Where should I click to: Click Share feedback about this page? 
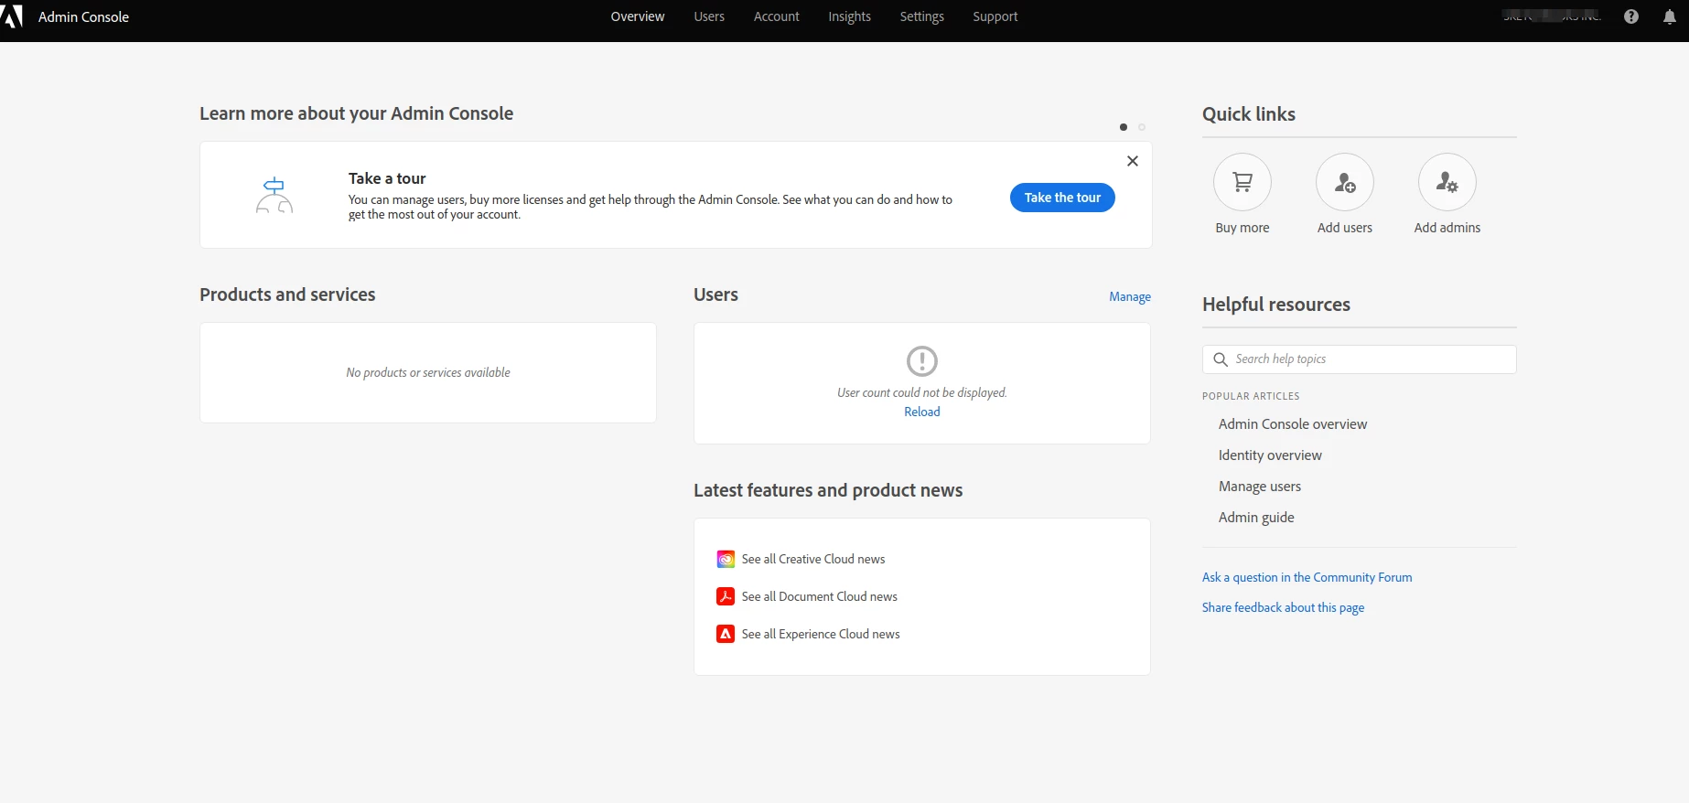pyautogui.click(x=1283, y=607)
